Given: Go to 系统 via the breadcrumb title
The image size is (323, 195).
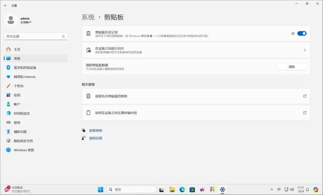Looking at the screenshot, I should 88,17.
